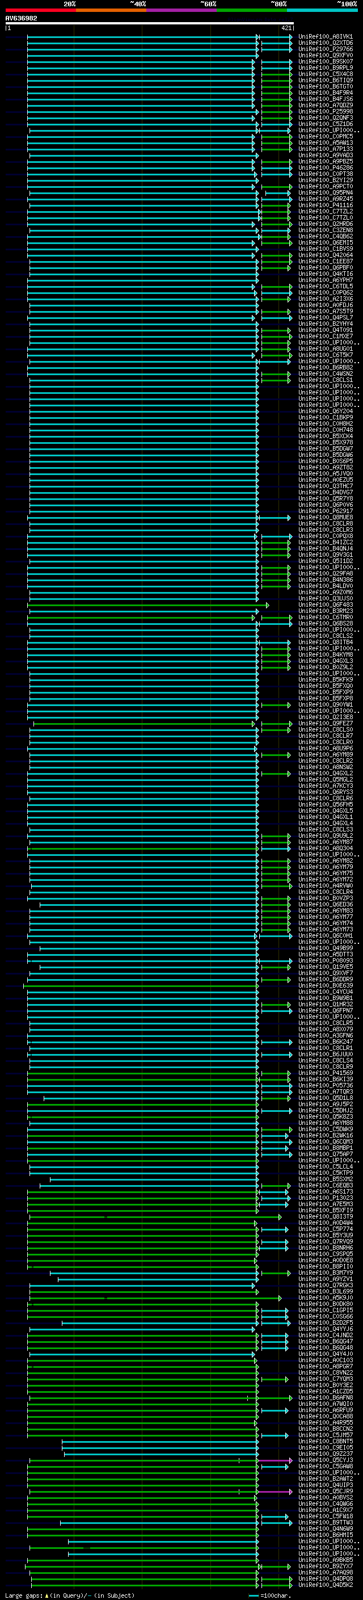The width and height of the screenshot is (363, 1600).
Task: Select the UniRef100_Q4GXL5 label
Action: (325, 811)
